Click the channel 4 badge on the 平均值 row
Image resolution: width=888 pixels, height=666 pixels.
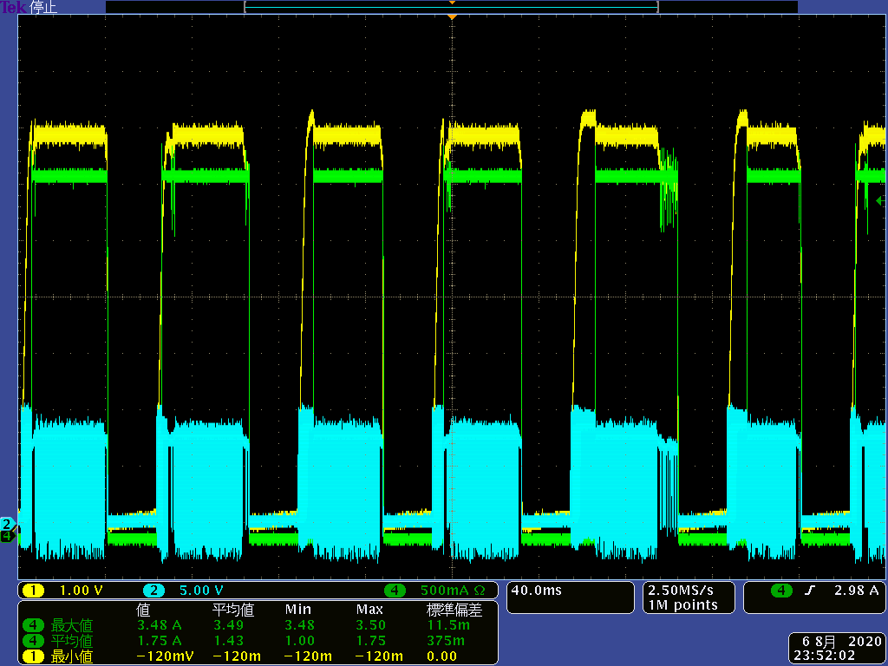tap(33, 641)
